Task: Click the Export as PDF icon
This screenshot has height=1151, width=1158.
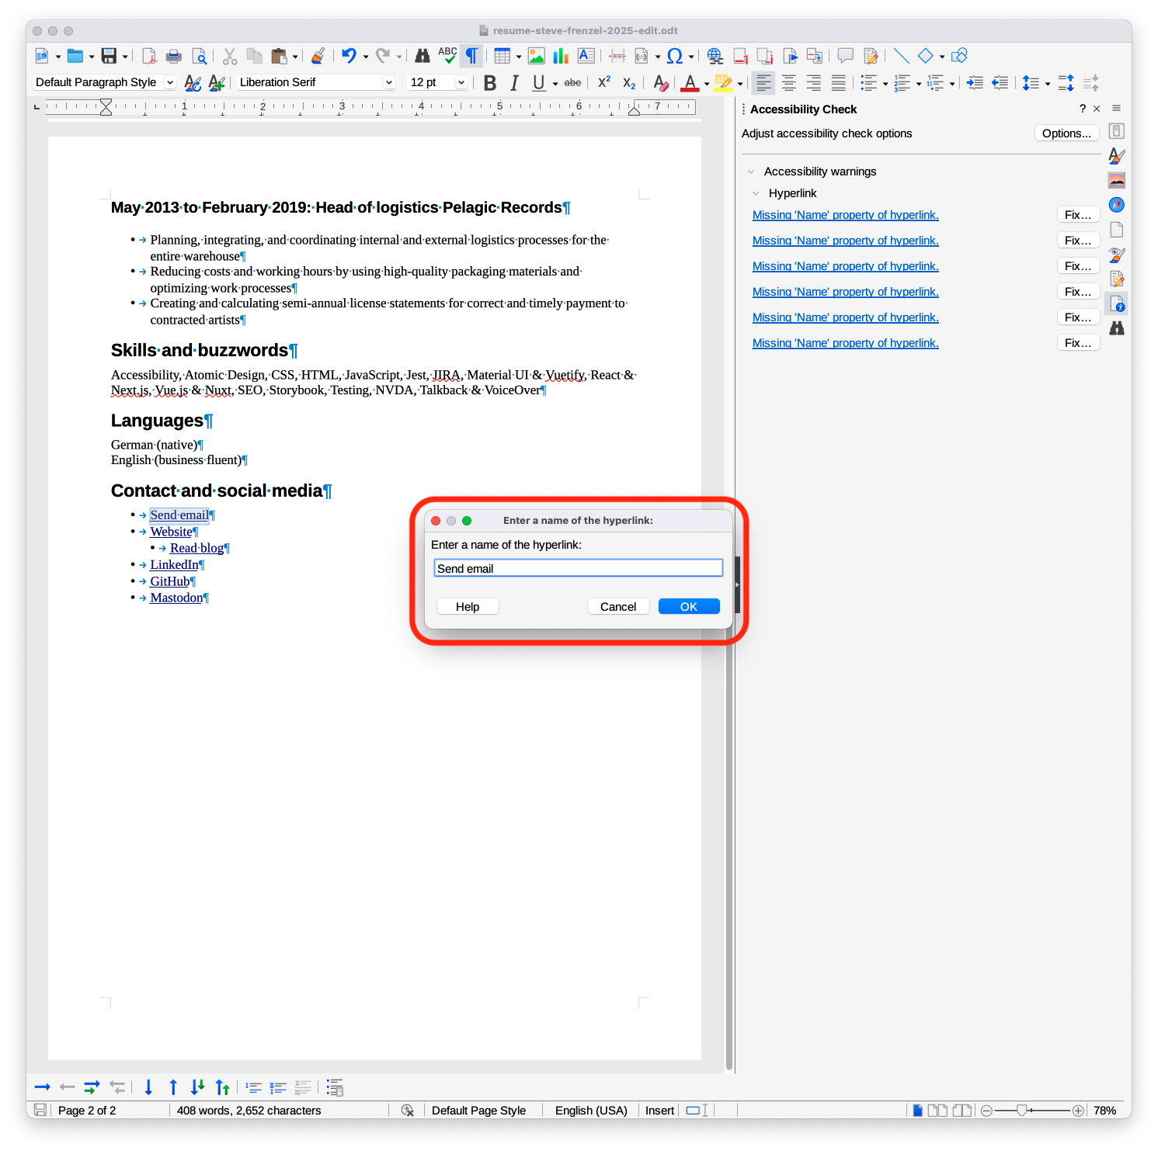Action: (149, 56)
